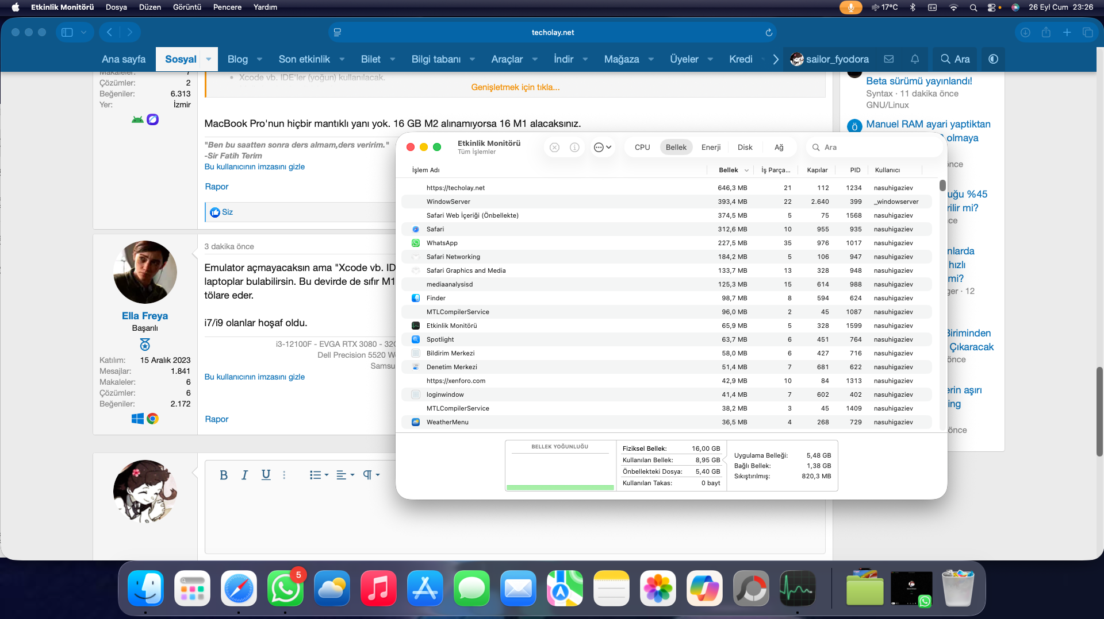Expand the Sosyal menu dropdown arrow
This screenshot has height=619, width=1104.
point(209,59)
